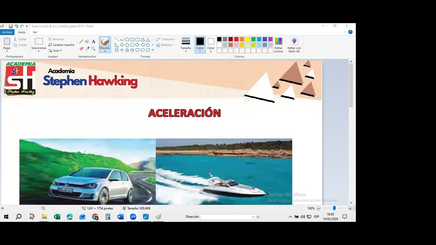Open Paint Help question mark icon
436x245 pixels.
pyautogui.click(x=350, y=32)
